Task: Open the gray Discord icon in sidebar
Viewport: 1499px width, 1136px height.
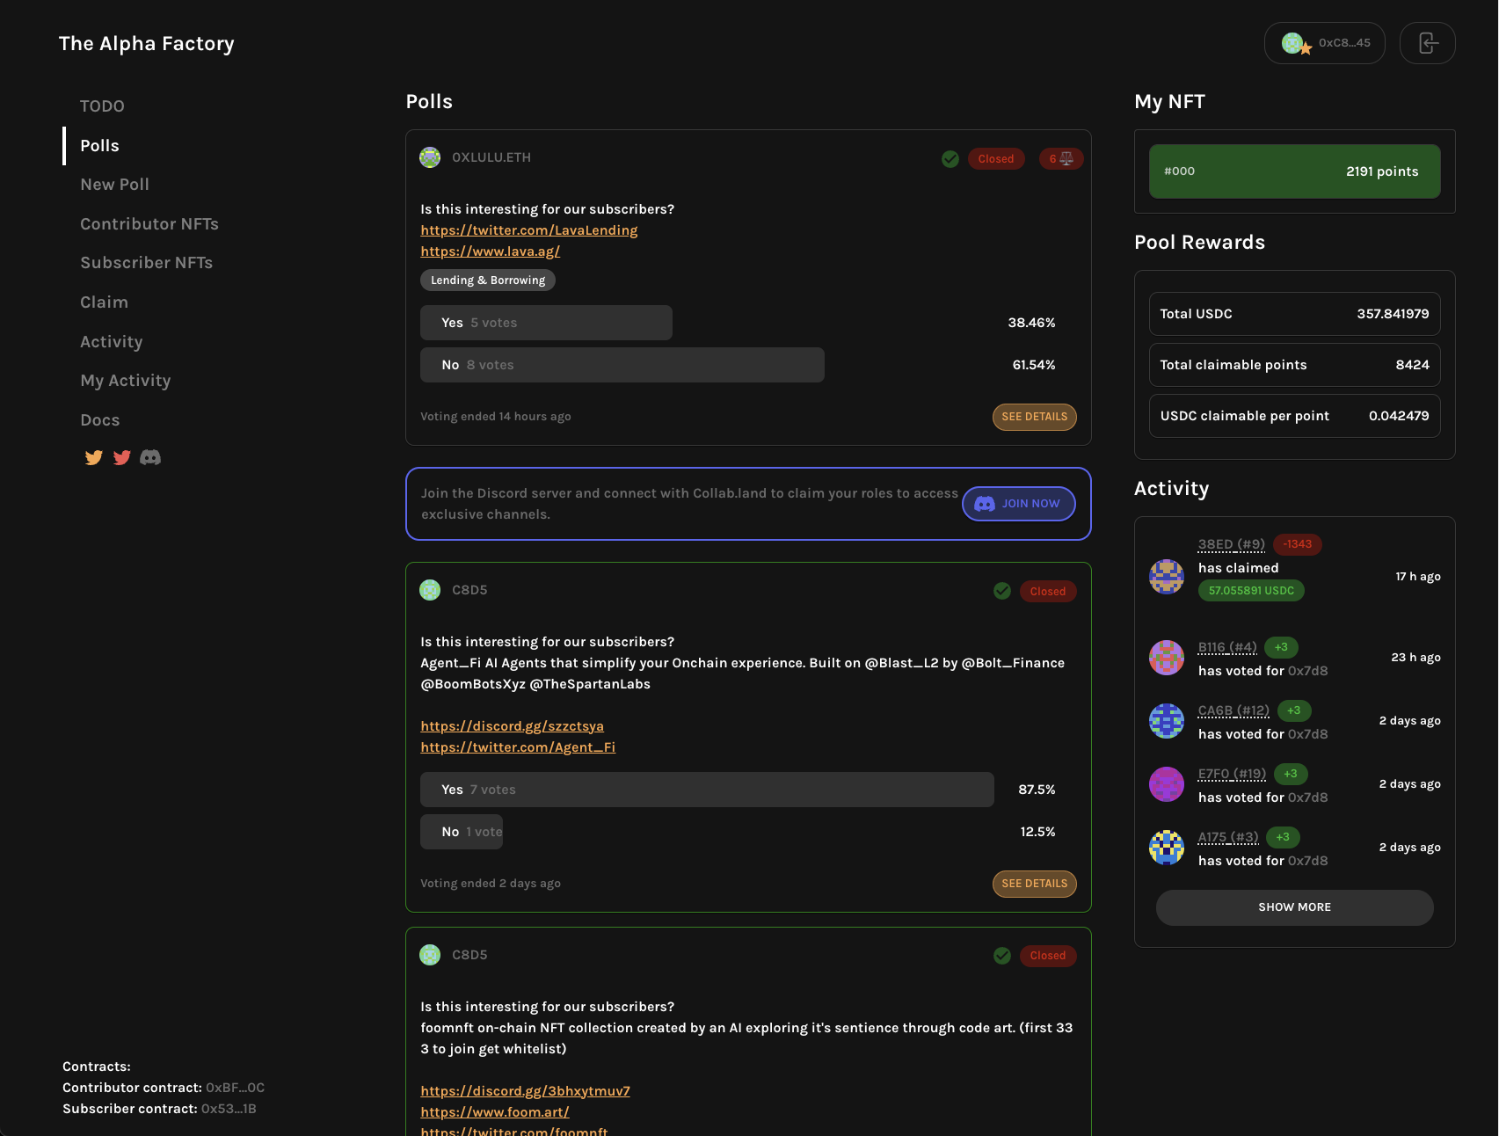Action: 150,457
